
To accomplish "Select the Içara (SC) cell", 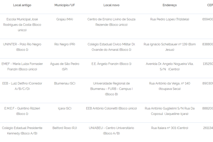I will pyautogui.click(x=65, y=108).
